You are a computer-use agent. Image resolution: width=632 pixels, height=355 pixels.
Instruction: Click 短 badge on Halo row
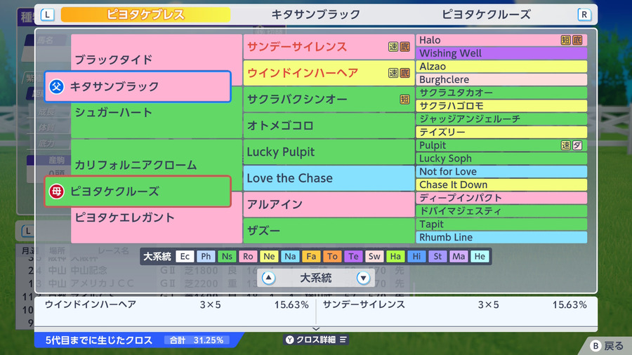566,40
